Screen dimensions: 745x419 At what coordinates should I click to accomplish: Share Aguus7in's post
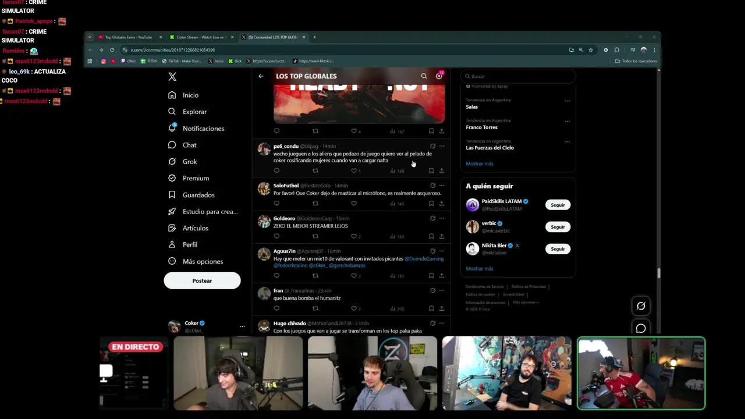tap(442, 276)
